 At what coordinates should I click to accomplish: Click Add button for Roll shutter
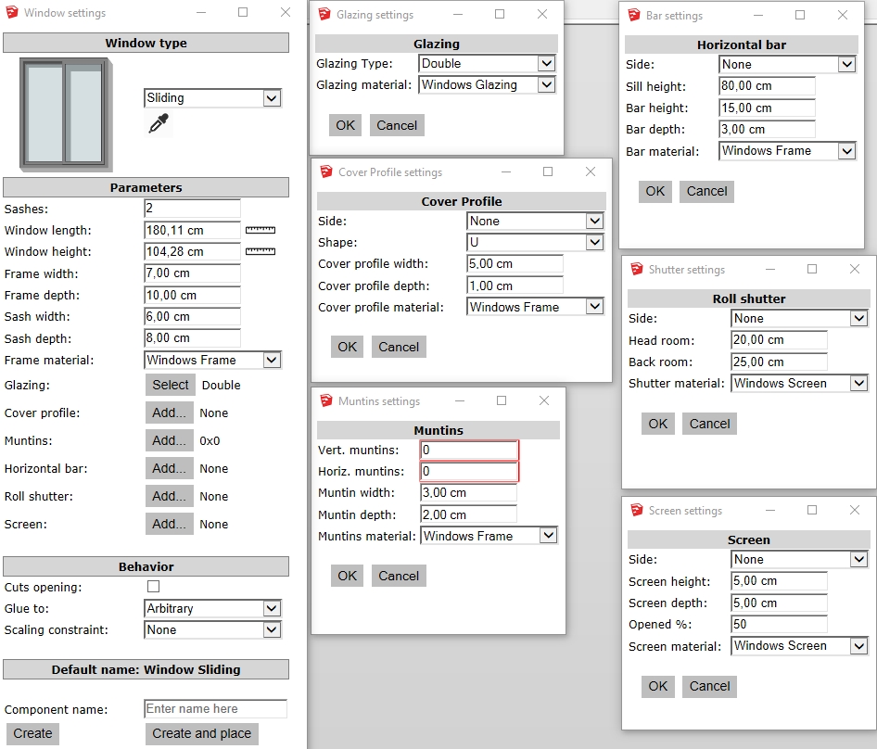click(170, 496)
